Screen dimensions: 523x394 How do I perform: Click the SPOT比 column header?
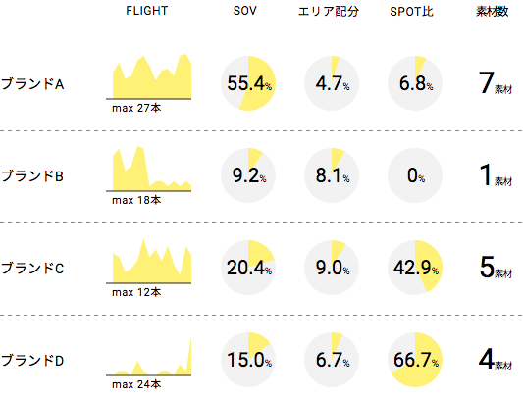[x=411, y=12]
